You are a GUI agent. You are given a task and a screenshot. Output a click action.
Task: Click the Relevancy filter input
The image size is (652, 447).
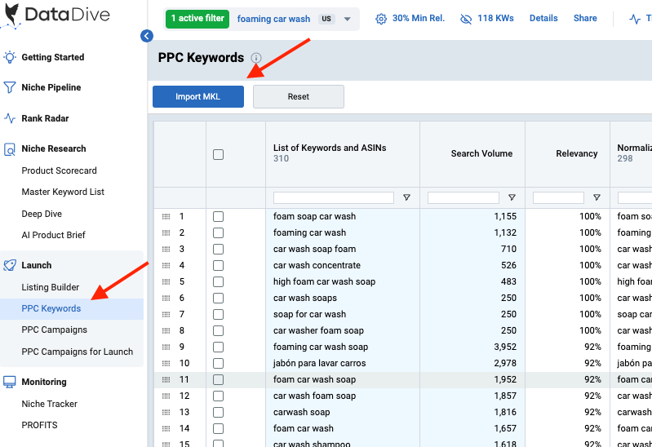[558, 197]
